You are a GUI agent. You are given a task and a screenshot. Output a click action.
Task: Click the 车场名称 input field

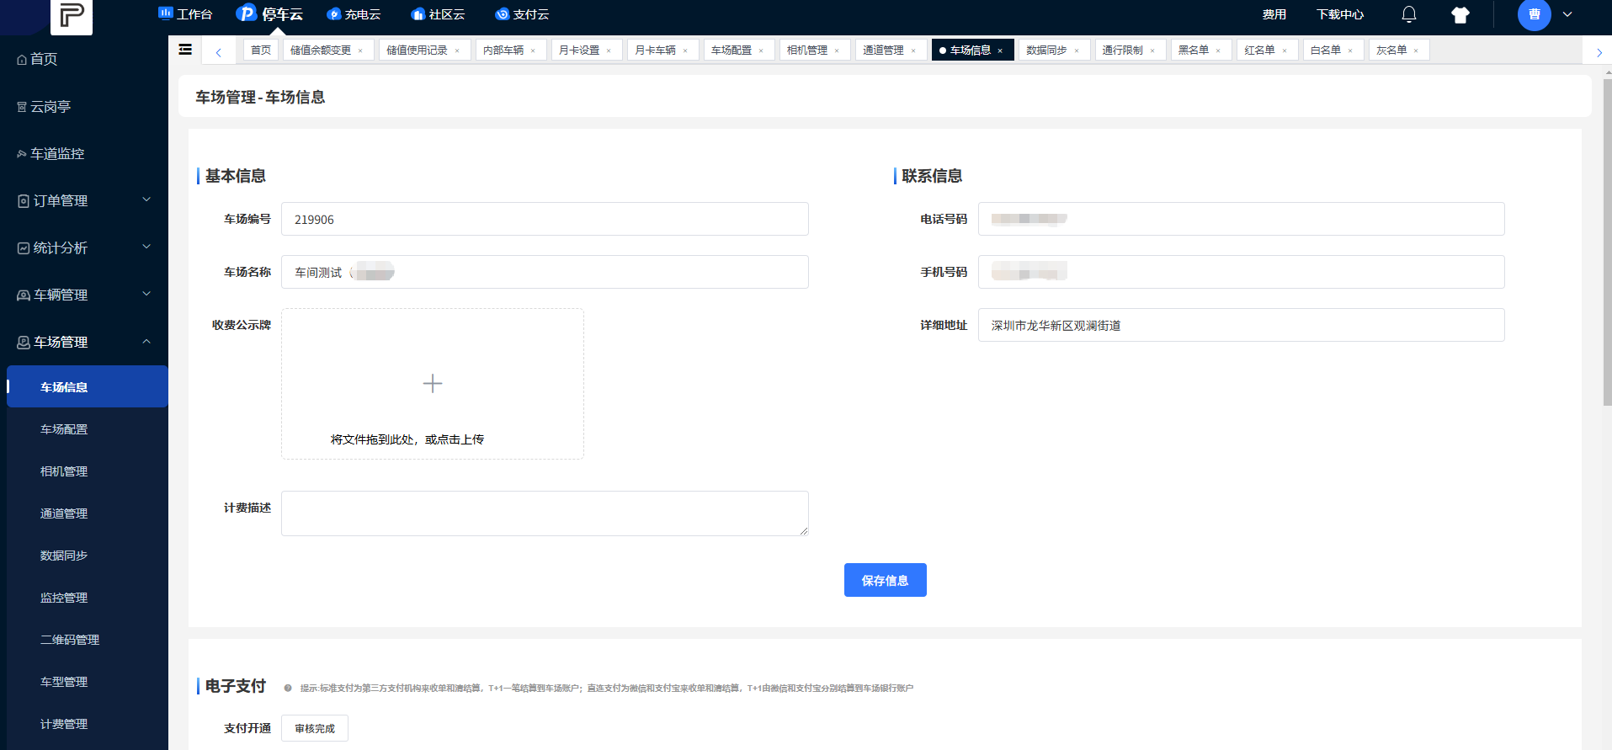click(545, 272)
